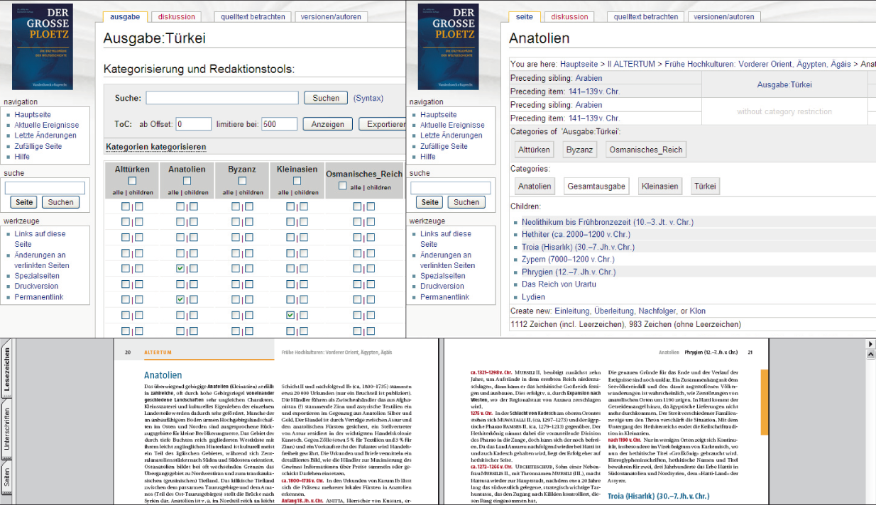Open diskussion tab in Anatolien window
Viewport: 876px width, 505px height.
pos(570,16)
